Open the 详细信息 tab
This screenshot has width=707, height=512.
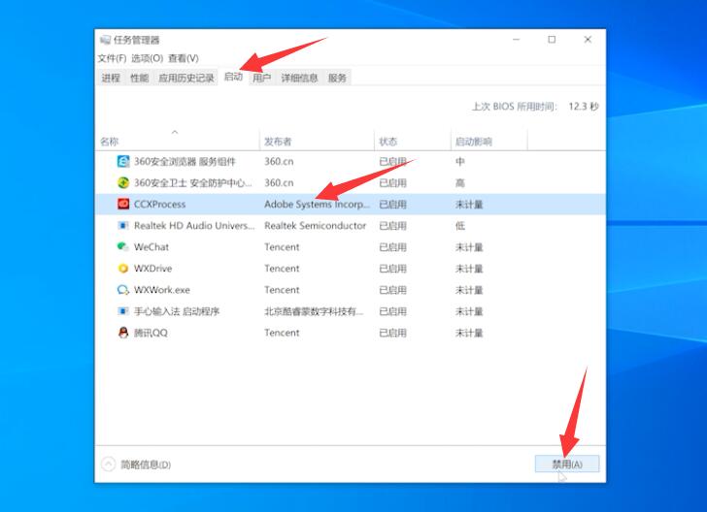pyautogui.click(x=299, y=78)
